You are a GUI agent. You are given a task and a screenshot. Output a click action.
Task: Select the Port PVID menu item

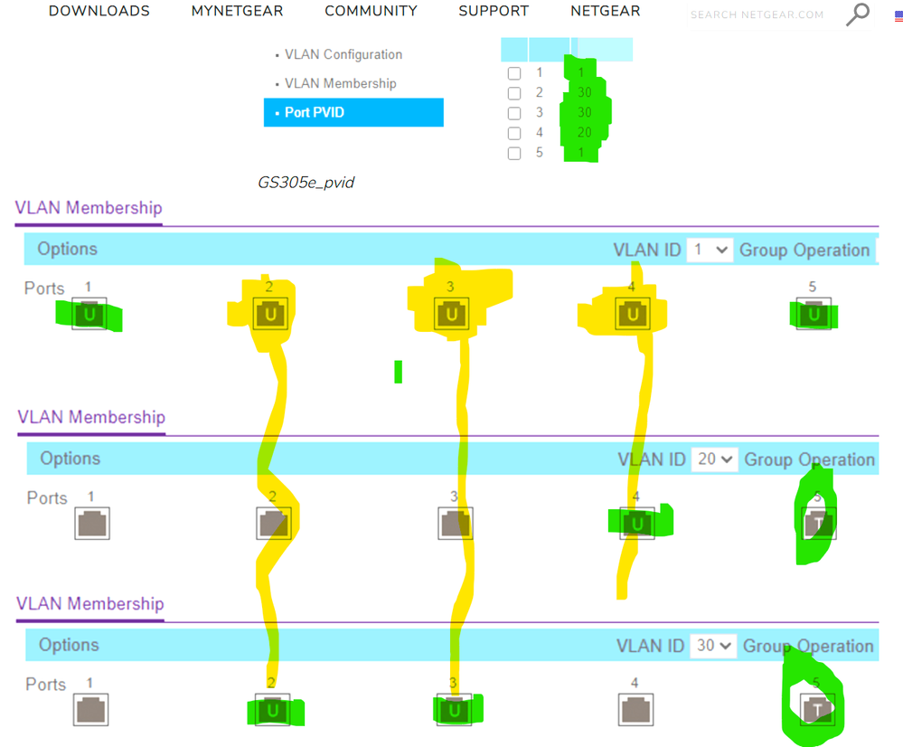[353, 112]
